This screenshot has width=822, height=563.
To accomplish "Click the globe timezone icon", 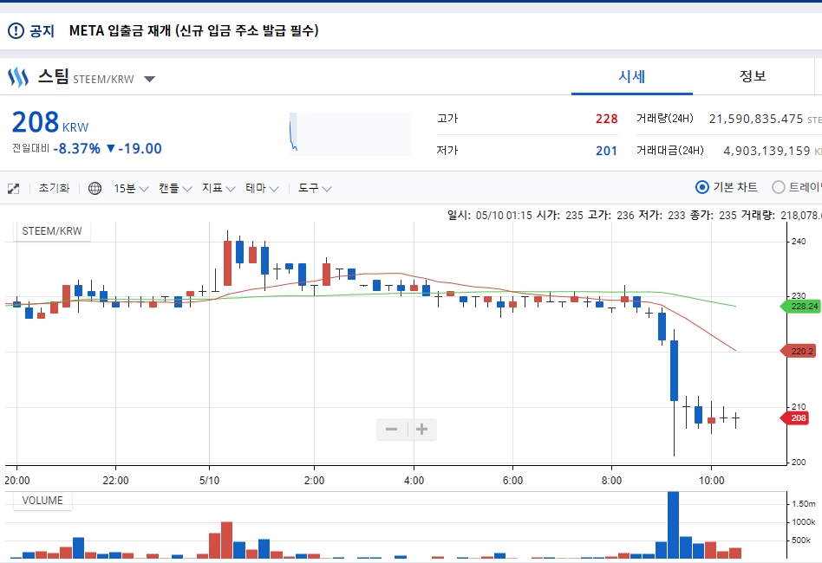I will click(x=95, y=188).
